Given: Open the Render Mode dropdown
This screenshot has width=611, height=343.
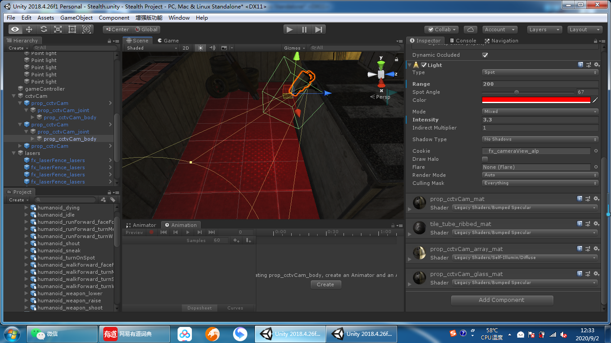Looking at the screenshot, I should pyautogui.click(x=540, y=175).
